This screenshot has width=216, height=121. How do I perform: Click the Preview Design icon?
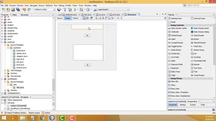point(91,18)
